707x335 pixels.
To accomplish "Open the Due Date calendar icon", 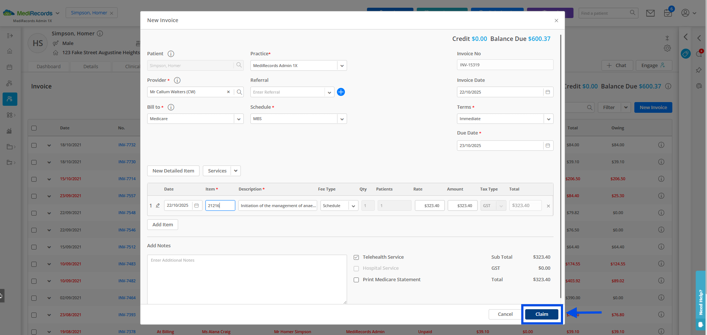I will pos(548,146).
